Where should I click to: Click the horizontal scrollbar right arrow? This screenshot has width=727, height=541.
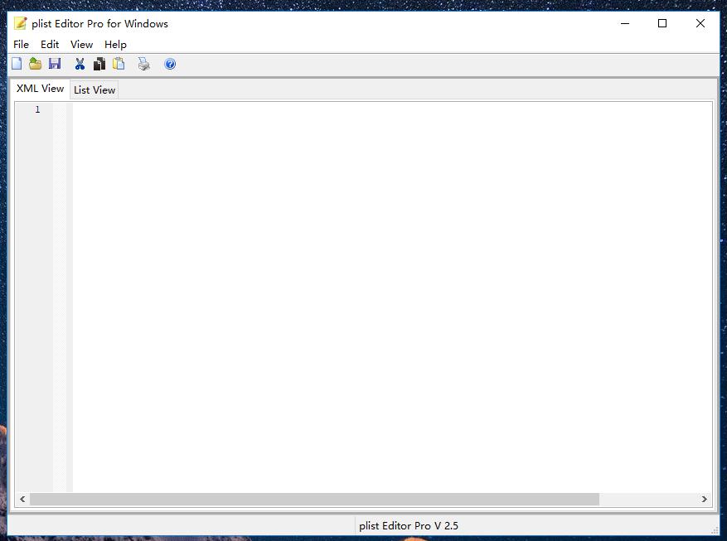coord(705,500)
